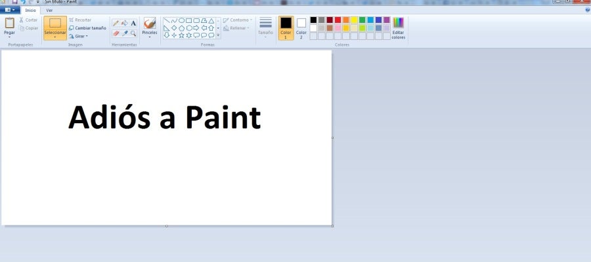Choose the Diamond shape
This screenshot has height=262, width=591.
click(174, 28)
